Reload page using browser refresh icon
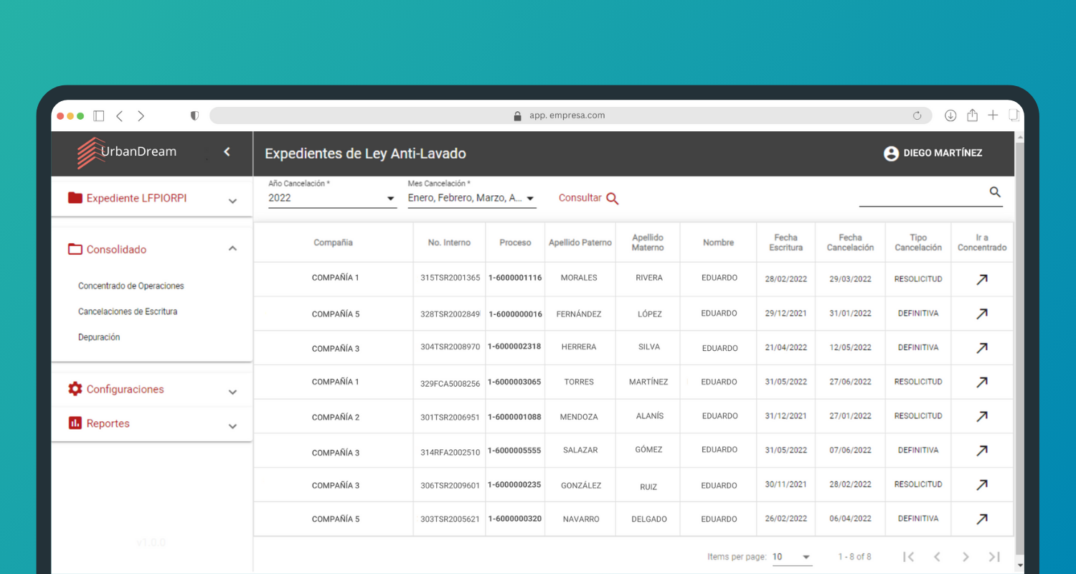 coord(917,116)
